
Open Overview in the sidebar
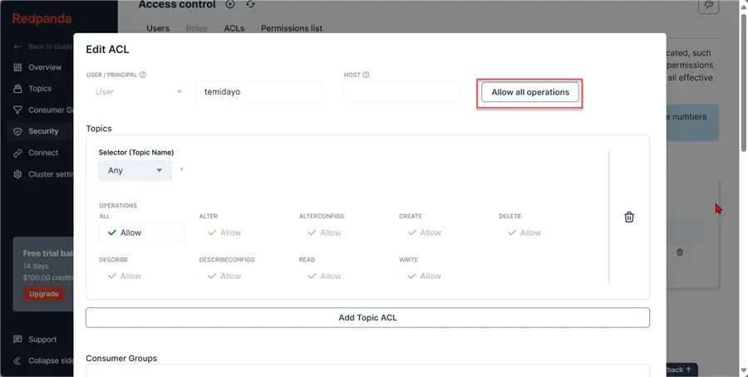pyautogui.click(x=45, y=67)
